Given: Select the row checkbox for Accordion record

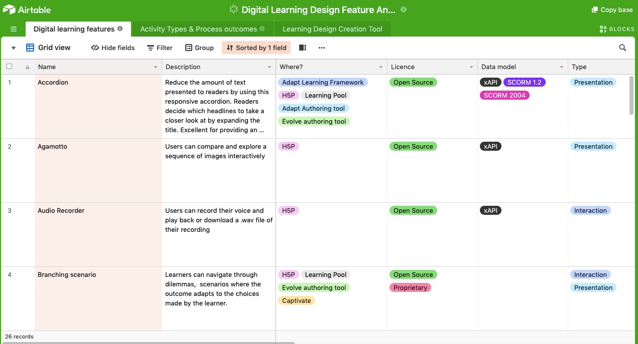Looking at the screenshot, I should [x=9, y=82].
